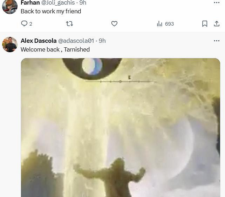Open Alex Dascola's profile picture
The height and width of the screenshot is (197, 225).
10,45
